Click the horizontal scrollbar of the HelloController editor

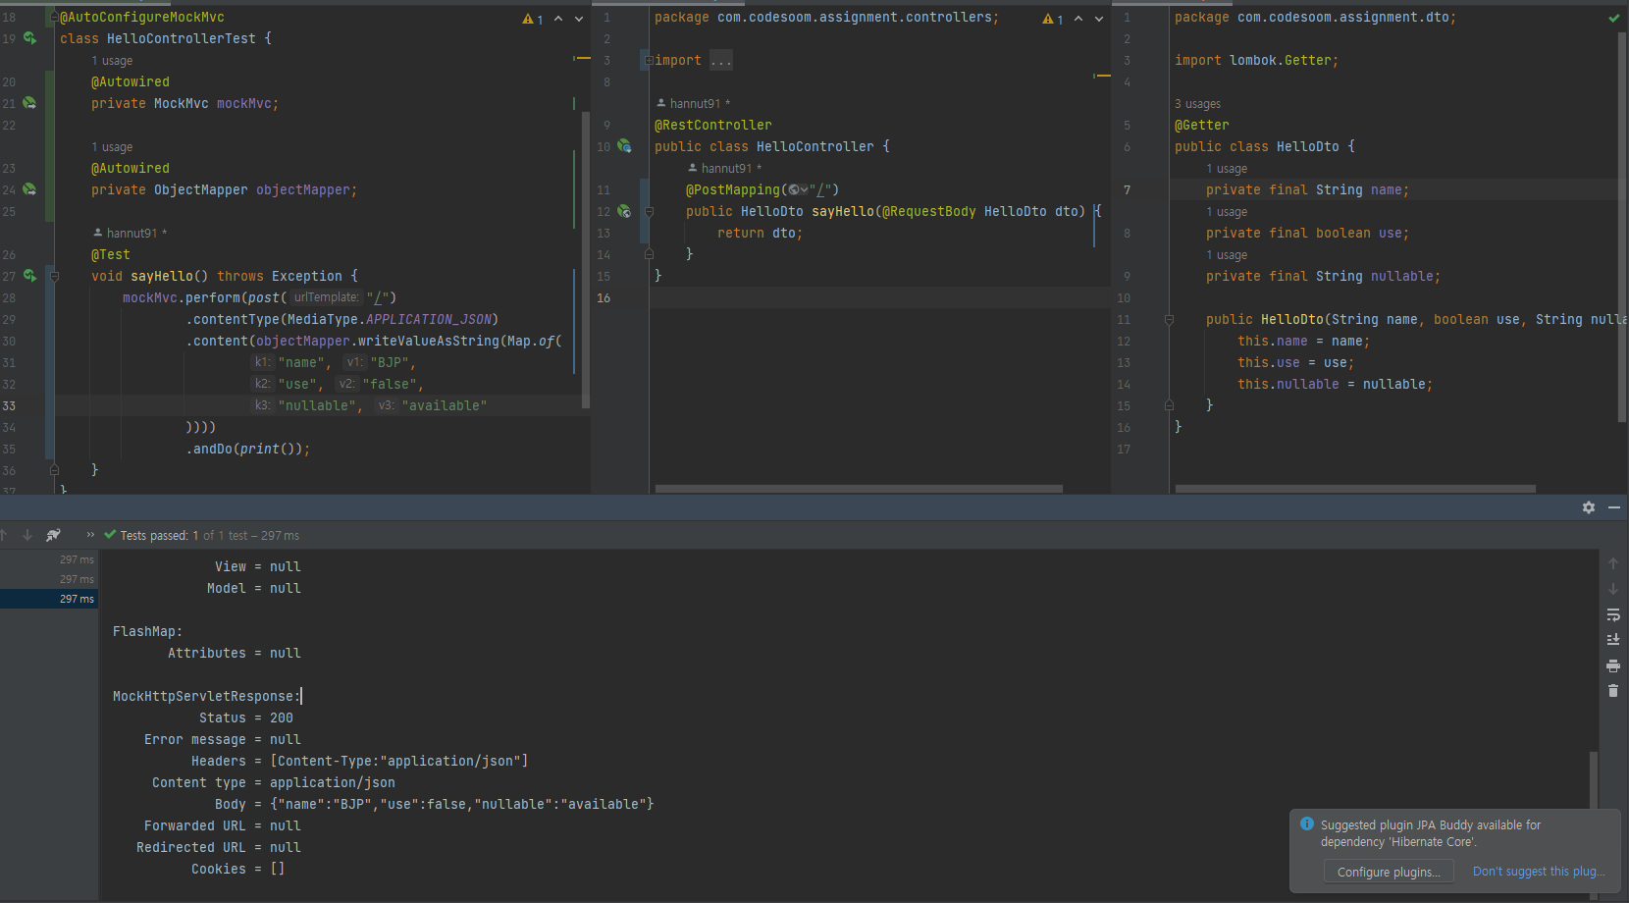click(x=859, y=488)
